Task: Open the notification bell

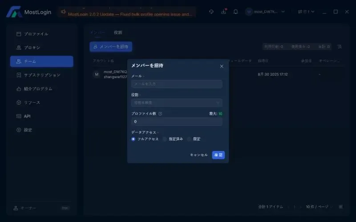Action: point(236,12)
